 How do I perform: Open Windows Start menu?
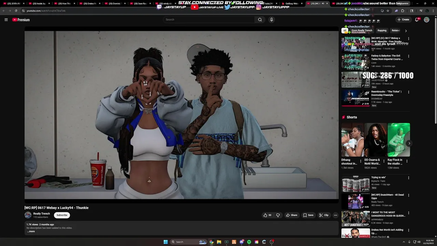[x=166, y=242]
